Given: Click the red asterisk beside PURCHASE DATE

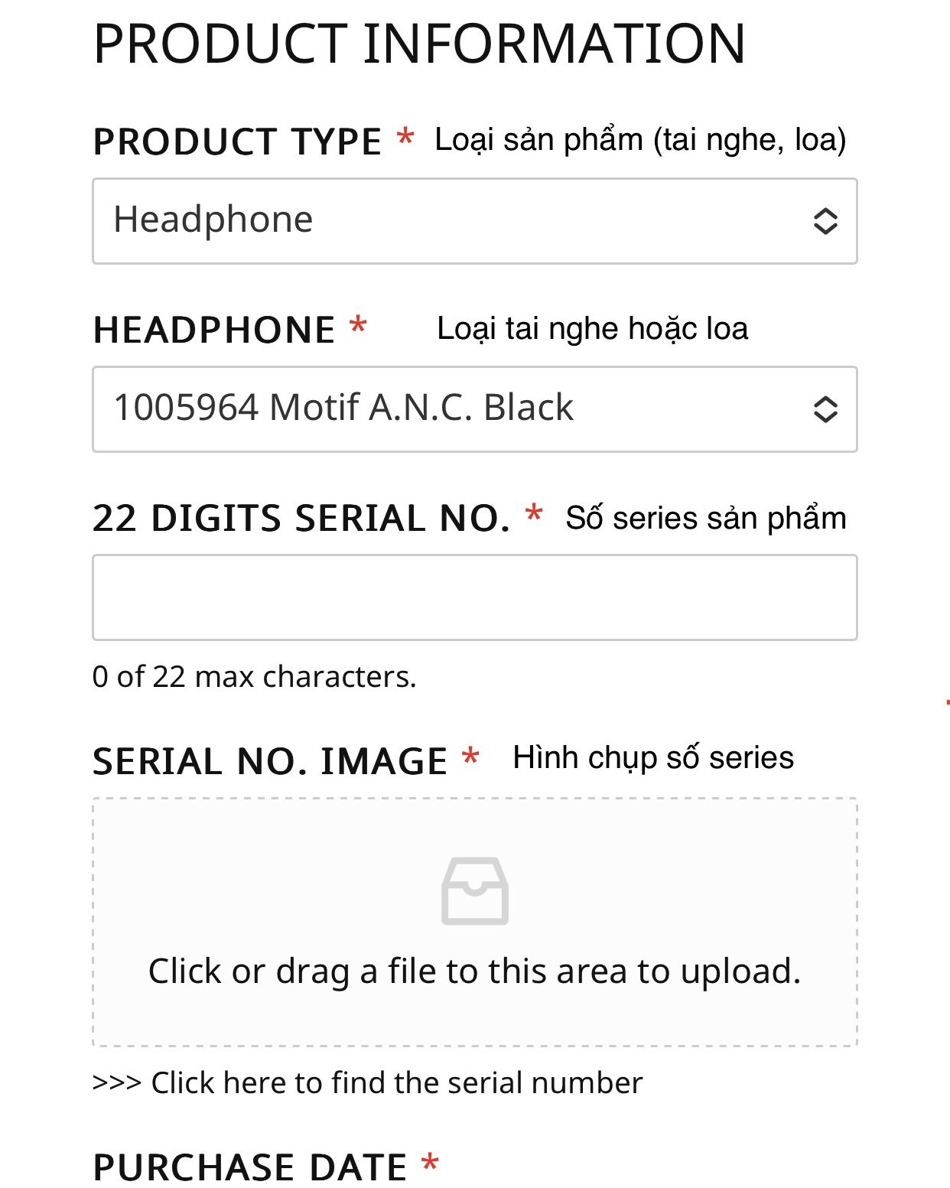Looking at the screenshot, I should 430,1163.
